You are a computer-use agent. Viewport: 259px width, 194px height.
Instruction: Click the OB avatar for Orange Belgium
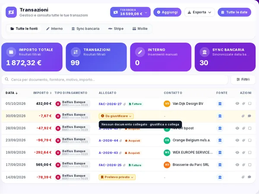[167, 141]
